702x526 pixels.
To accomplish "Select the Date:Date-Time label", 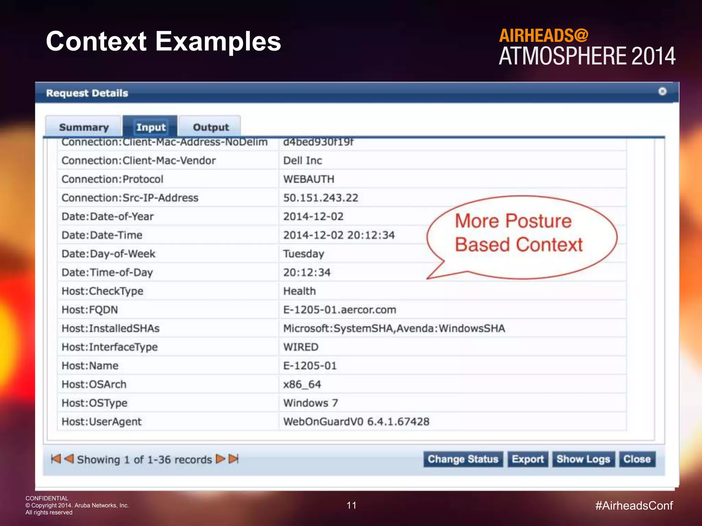I will (x=102, y=235).
